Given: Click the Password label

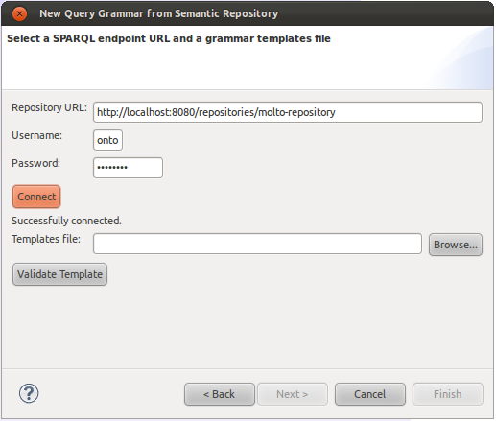Looking at the screenshot, I should click(x=35, y=163).
